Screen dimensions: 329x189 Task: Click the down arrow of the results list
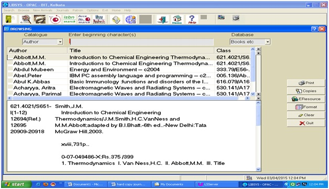pyautogui.click(x=253, y=94)
